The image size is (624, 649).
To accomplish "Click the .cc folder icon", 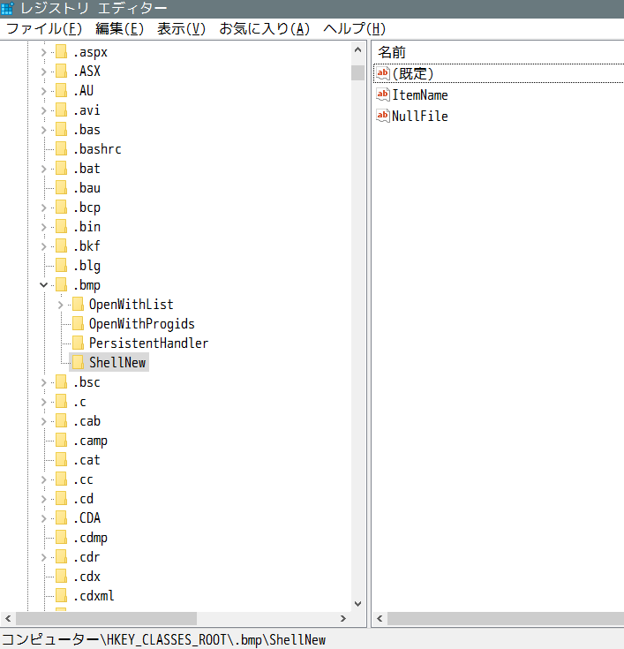I will pyautogui.click(x=61, y=479).
